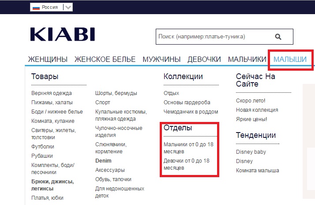Click the Чемоданчик в роддом link
The height and width of the screenshot is (205, 315).
pyautogui.click(x=190, y=112)
